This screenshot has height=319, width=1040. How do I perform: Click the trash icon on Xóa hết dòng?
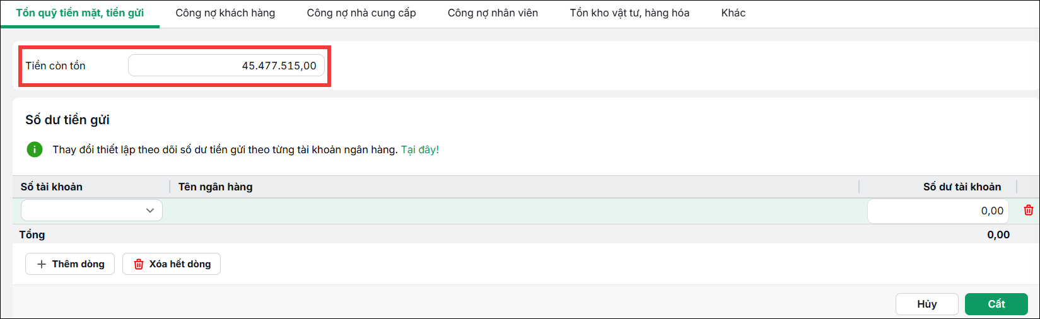pyautogui.click(x=139, y=264)
